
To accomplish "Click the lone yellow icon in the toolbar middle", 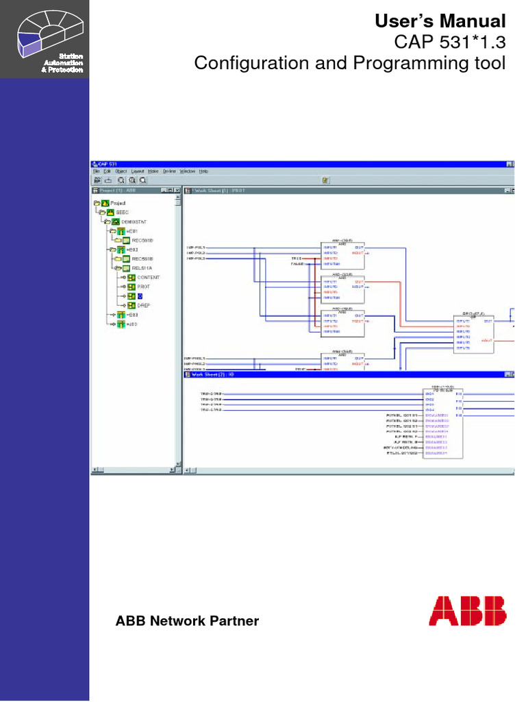I will point(325,180).
